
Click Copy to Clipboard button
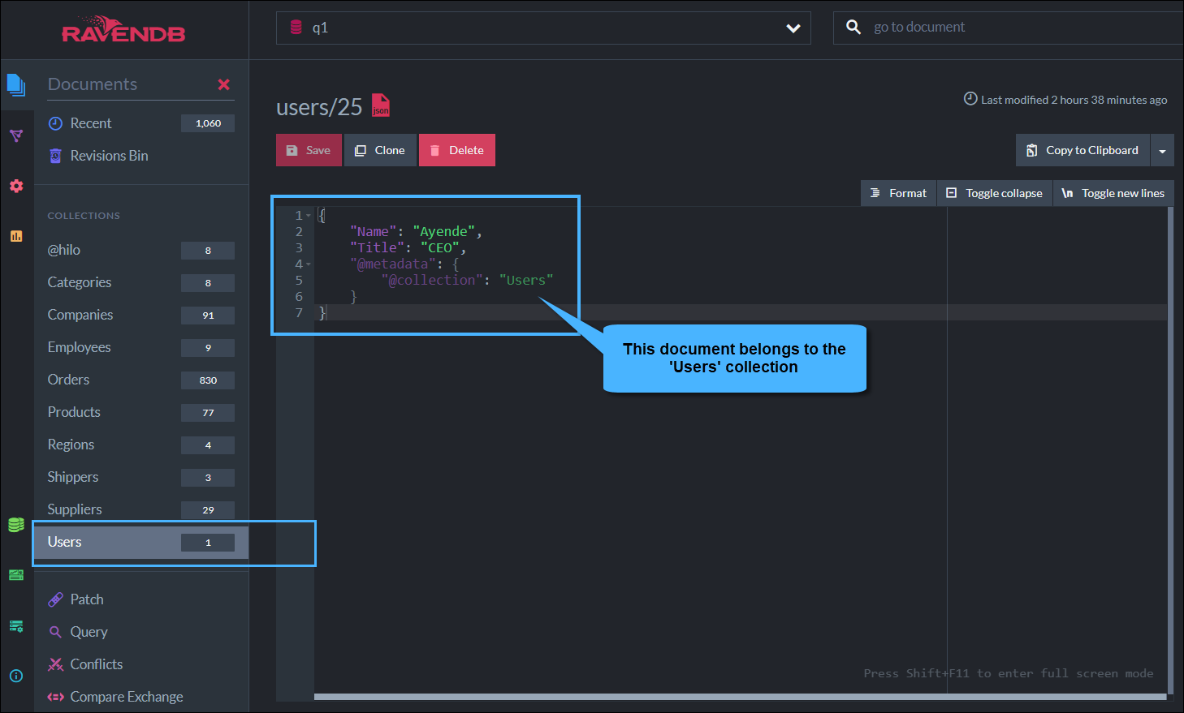coord(1083,150)
